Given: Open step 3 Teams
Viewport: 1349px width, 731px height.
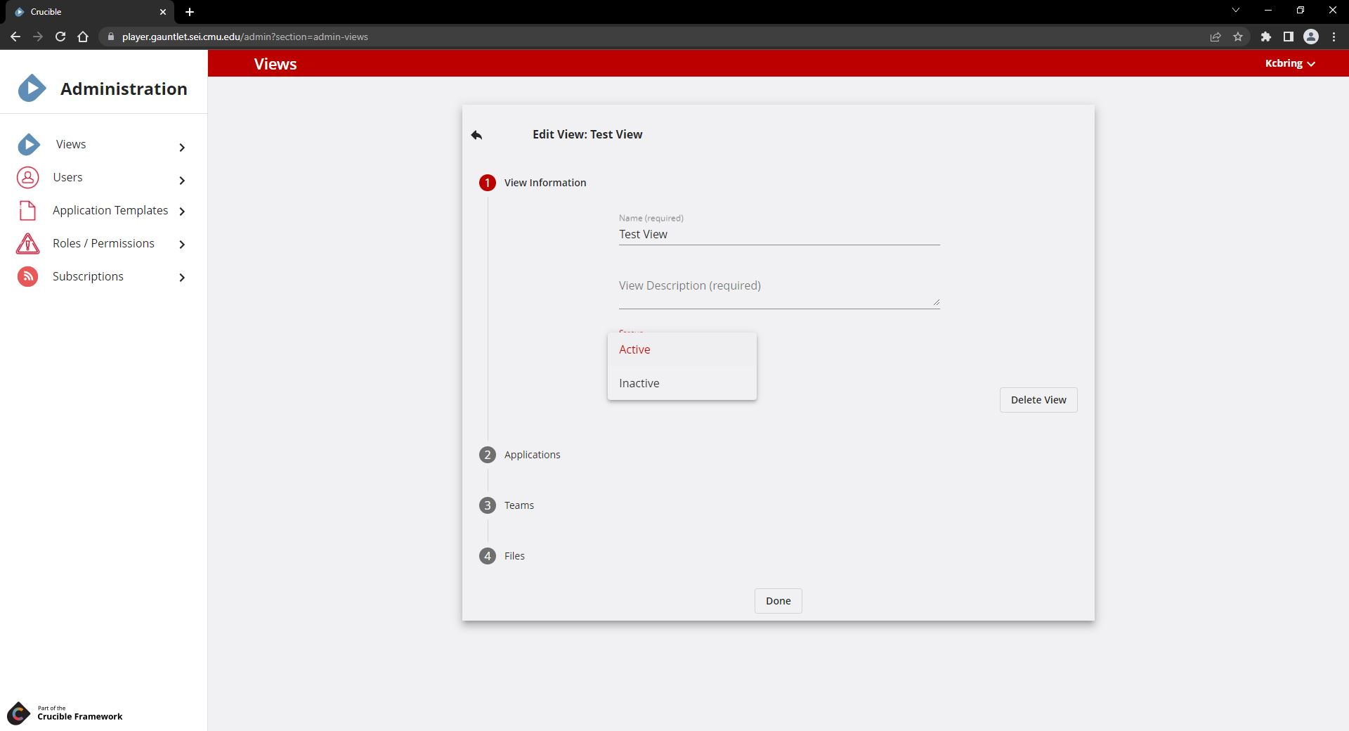Looking at the screenshot, I should coord(519,505).
